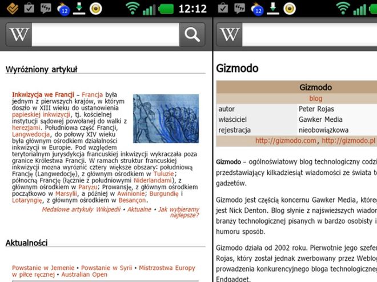Follow the herezjami link
Screen dimensions: 377x282
pos(26,128)
